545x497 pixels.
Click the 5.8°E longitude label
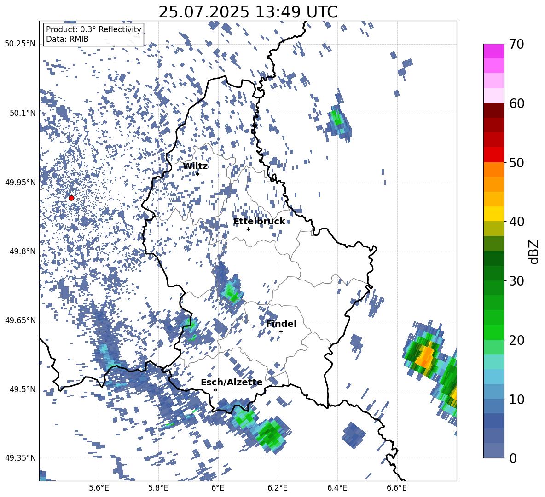tap(158, 488)
